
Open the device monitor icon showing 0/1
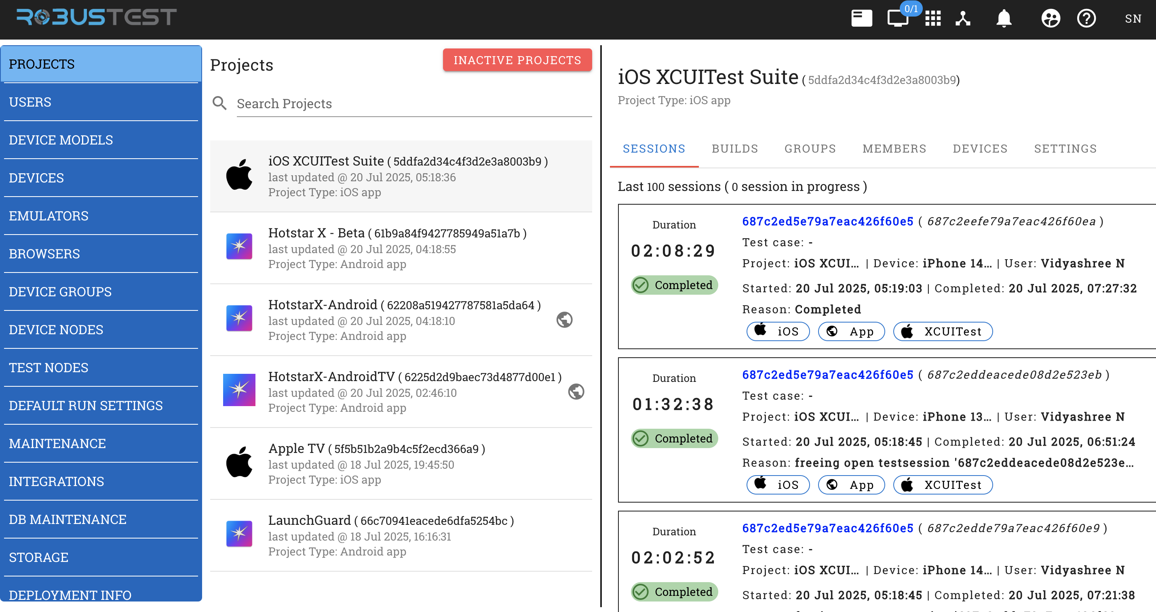pos(898,19)
